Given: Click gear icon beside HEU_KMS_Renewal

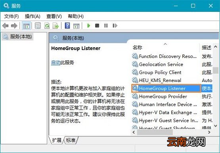Looking at the screenshot, I should [135, 80].
